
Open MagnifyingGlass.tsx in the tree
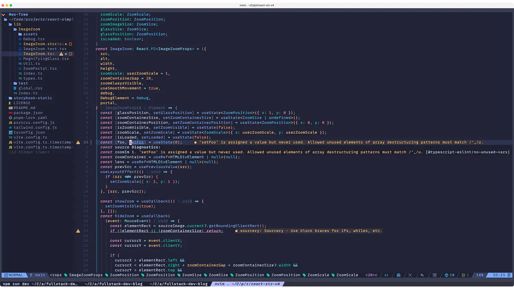tap(46, 59)
